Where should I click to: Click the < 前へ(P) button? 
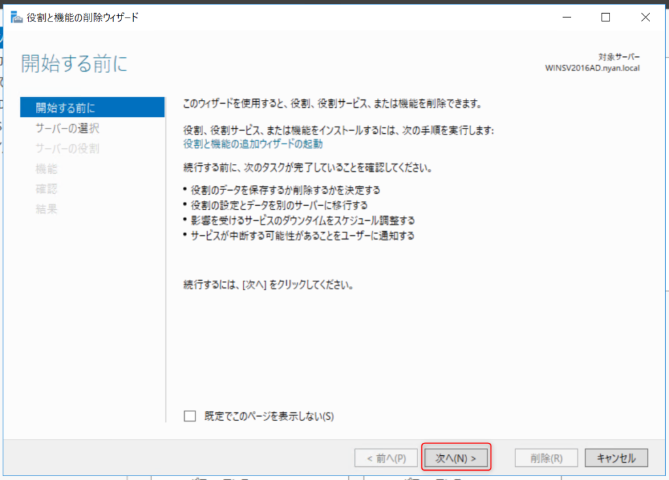[x=385, y=458]
